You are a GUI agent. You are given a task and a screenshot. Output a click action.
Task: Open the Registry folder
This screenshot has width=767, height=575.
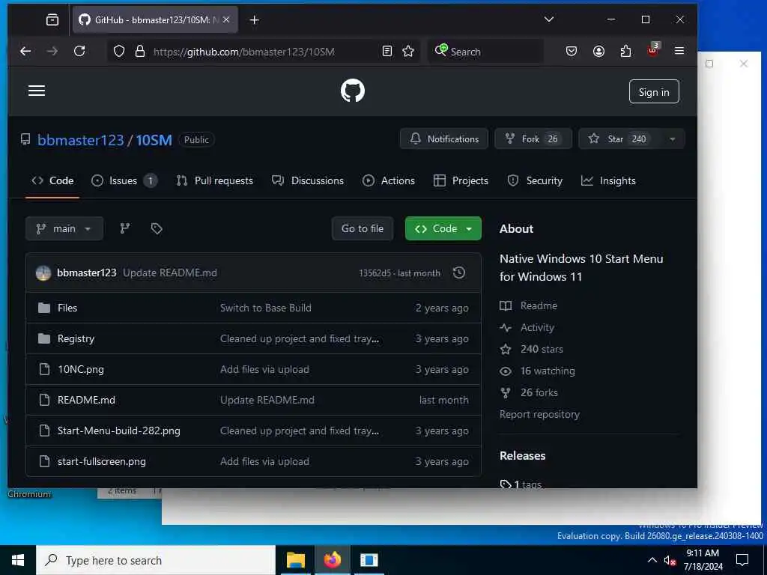[76, 339]
